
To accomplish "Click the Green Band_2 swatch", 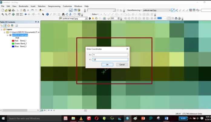I will coord(13,43).
